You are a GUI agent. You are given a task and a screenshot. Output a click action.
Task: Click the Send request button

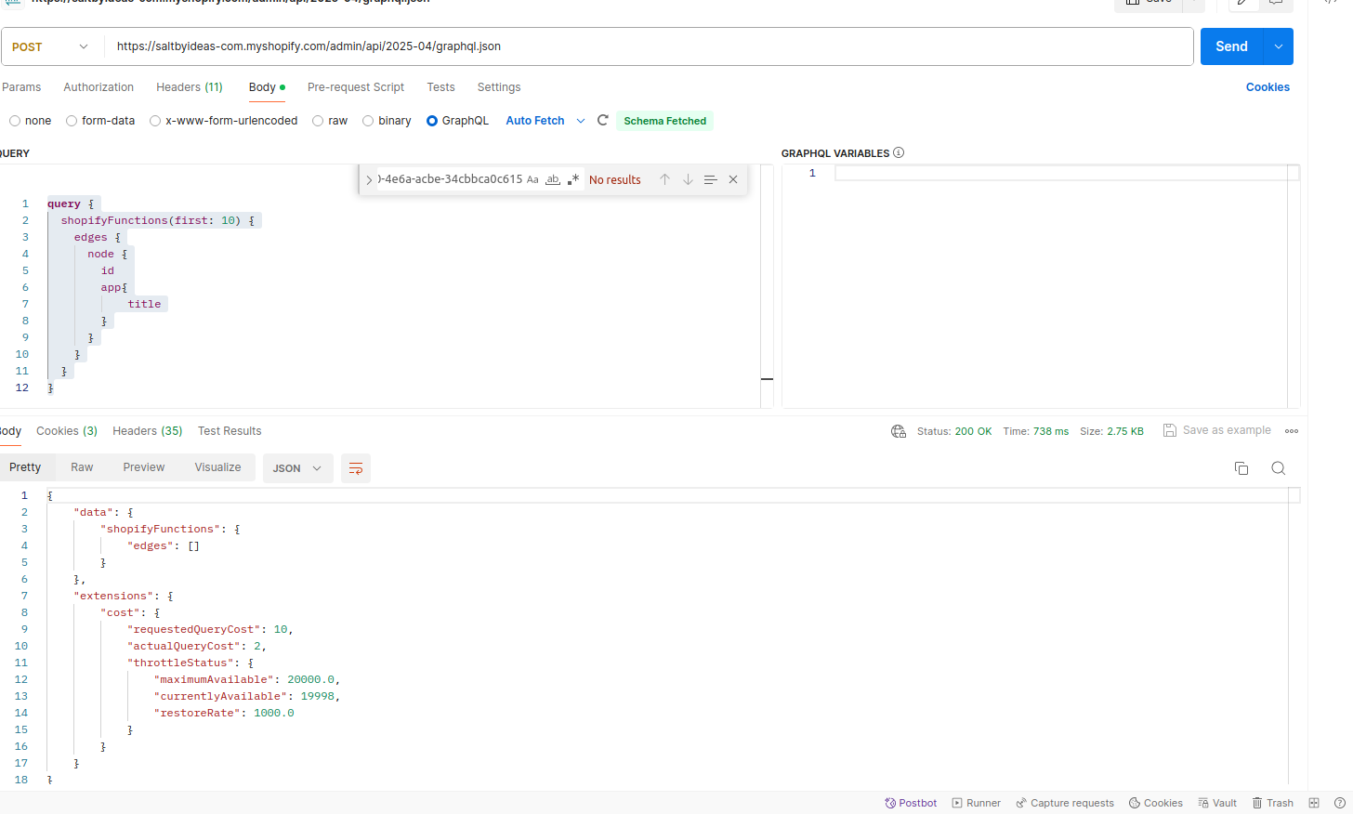[1231, 46]
